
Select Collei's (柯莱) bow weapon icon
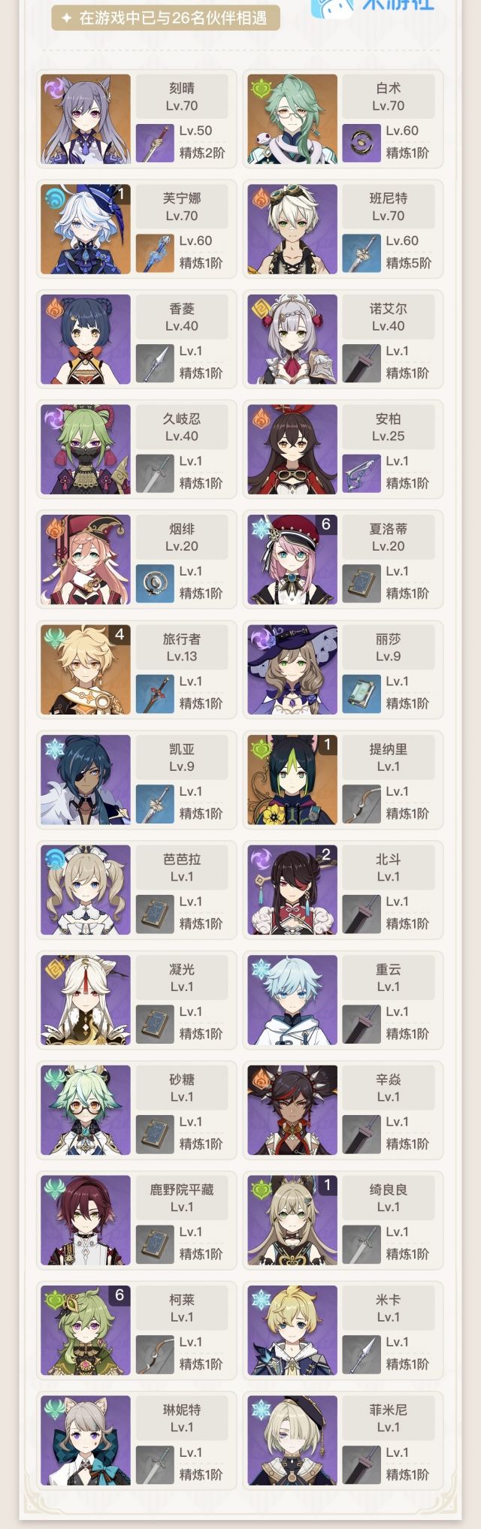pyautogui.click(x=155, y=1355)
